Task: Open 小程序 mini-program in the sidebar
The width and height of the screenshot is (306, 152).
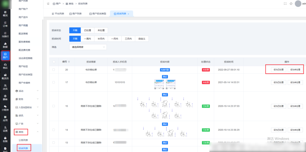Action: (x=5, y=108)
